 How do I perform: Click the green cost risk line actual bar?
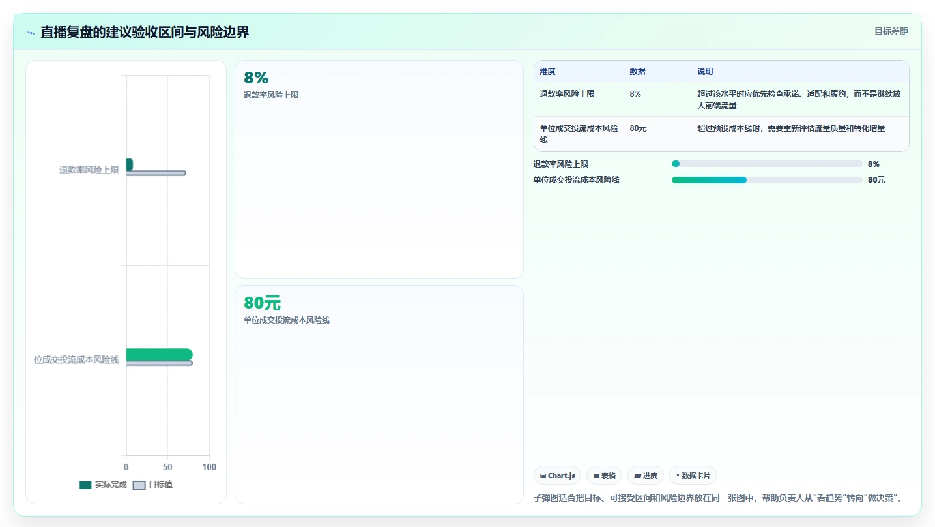159,355
